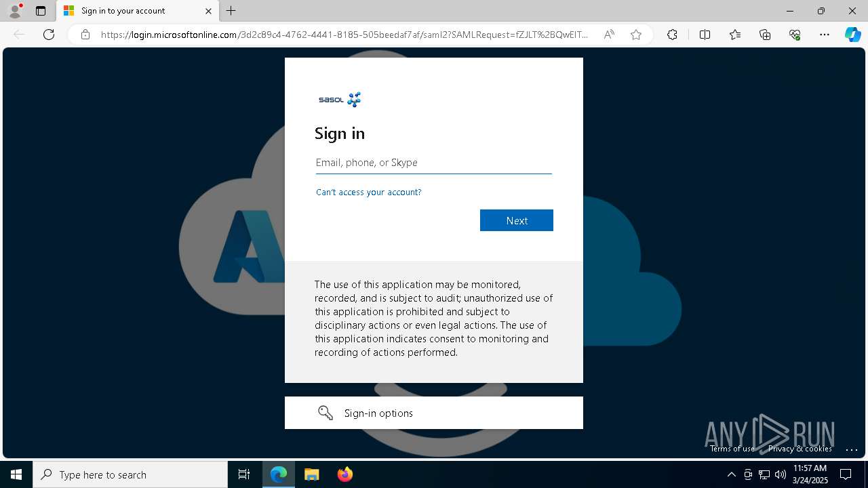Open the Terms of use link

point(732,449)
